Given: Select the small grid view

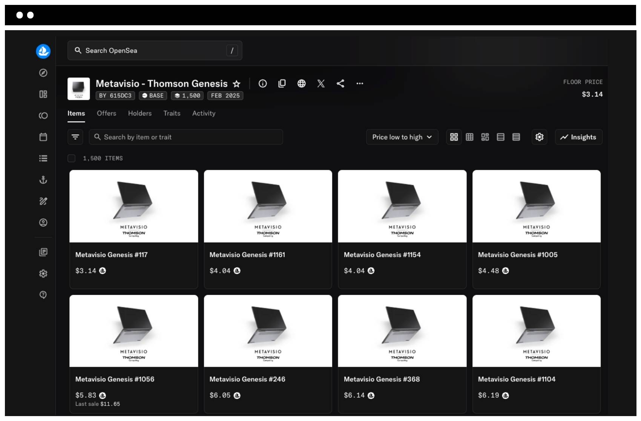Looking at the screenshot, I should tap(469, 137).
